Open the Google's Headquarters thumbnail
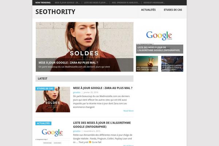The width and height of the screenshot is (219, 146). (x=172, y=64)
